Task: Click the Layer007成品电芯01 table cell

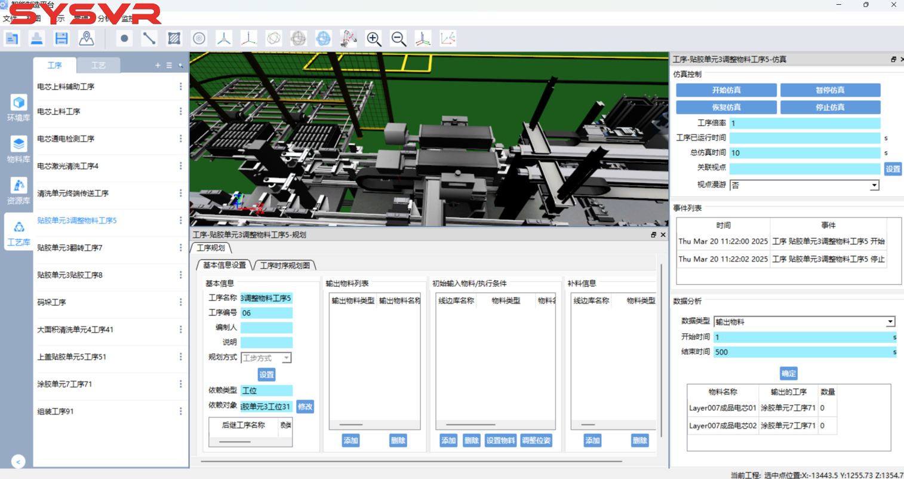Action: (x=722, y=408)
